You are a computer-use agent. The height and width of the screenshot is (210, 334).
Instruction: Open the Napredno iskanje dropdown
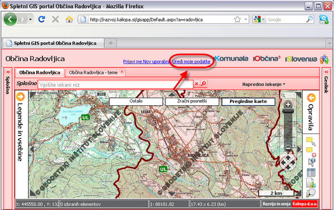click(264, 84)
